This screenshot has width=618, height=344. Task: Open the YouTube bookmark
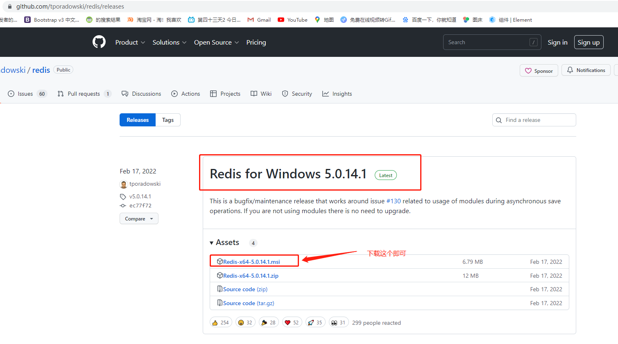point(292,20)
